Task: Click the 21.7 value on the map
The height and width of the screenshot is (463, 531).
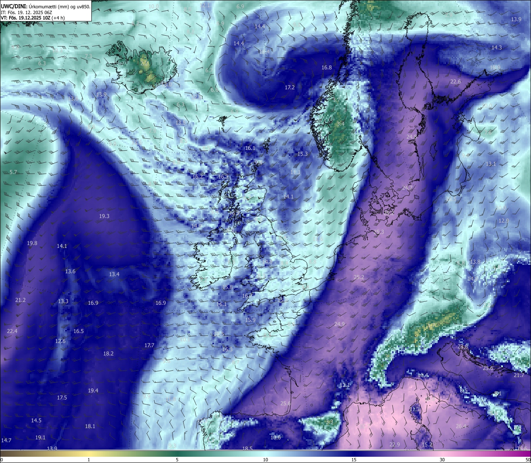Action: coord(519,375)
